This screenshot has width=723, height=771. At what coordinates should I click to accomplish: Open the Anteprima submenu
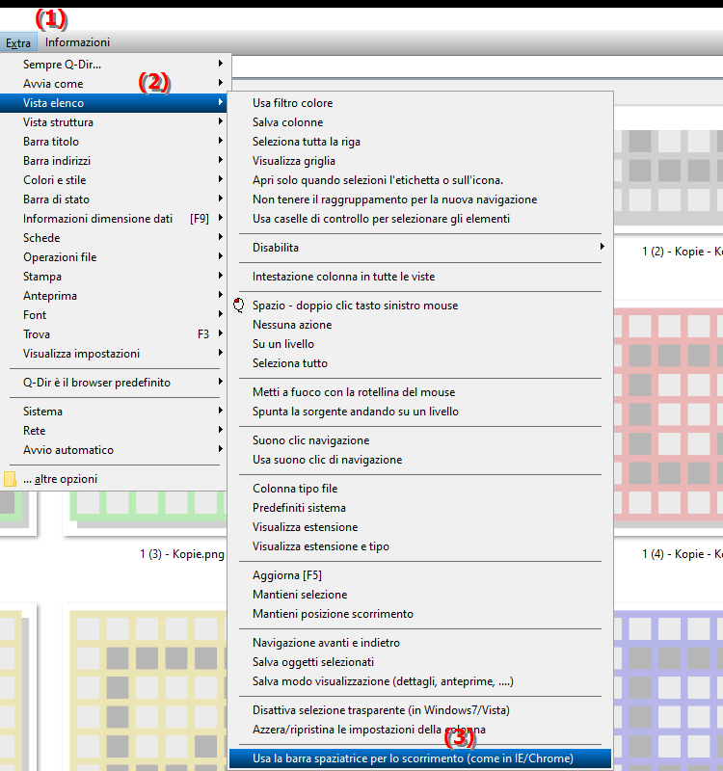tap(113, 296)
